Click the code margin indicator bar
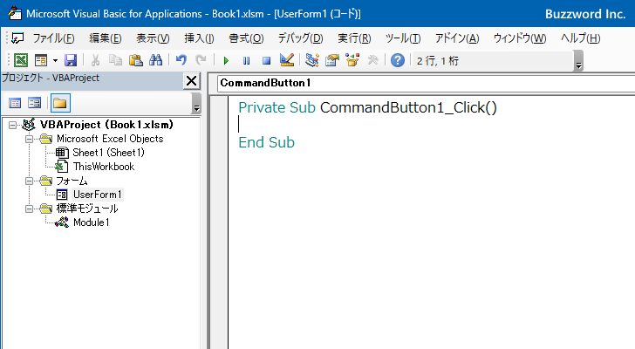Screen dimensions: 635x349 [219, 222]
